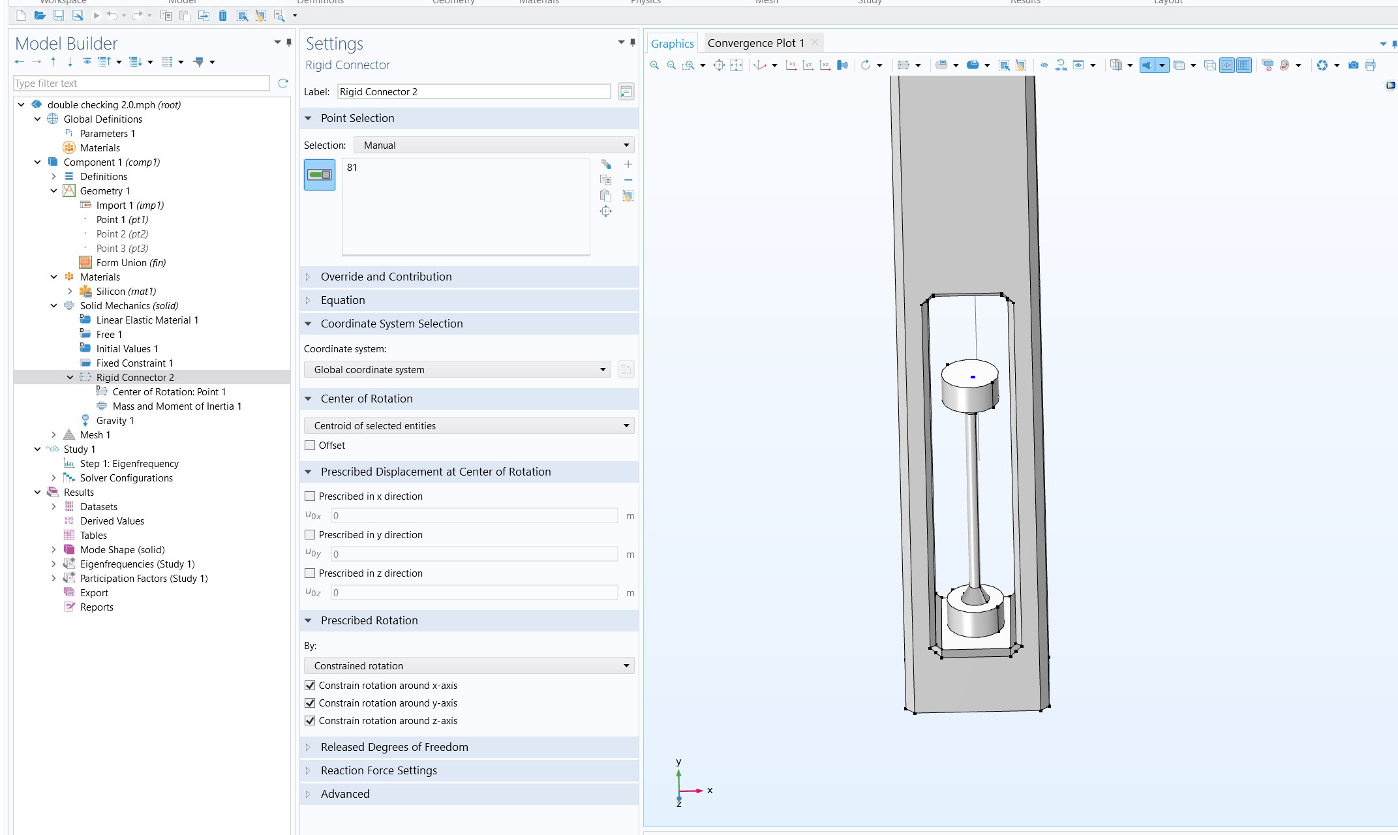
Task: Select the Gravity 1 node
Action: tap(115, 421)
